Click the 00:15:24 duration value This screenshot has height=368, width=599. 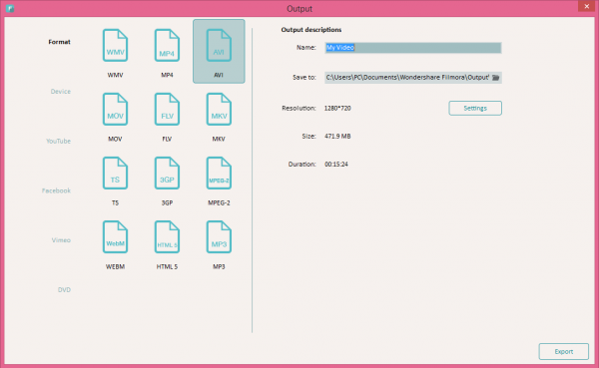click(336, 165)
